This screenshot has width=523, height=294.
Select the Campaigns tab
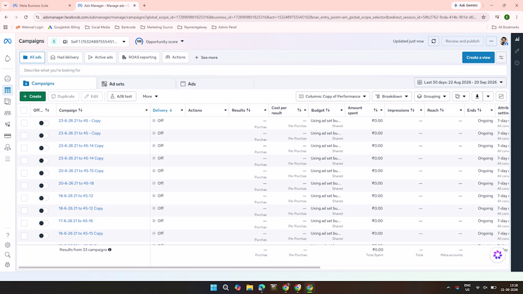click(x=58, y=84)
